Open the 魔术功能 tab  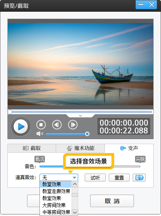click(80, 148)
